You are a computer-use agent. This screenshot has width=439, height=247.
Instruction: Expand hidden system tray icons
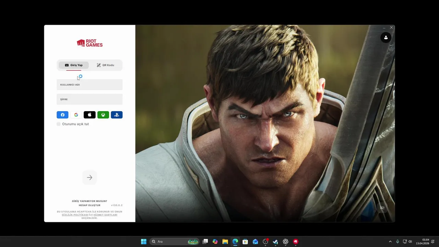(x=390, y=242)
